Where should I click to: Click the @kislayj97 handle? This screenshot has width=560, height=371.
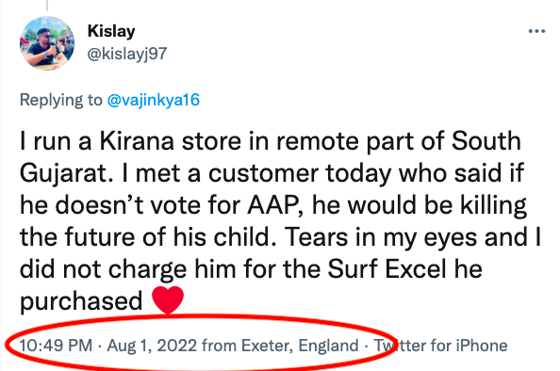pyautogui.click(x=127, y=54)
